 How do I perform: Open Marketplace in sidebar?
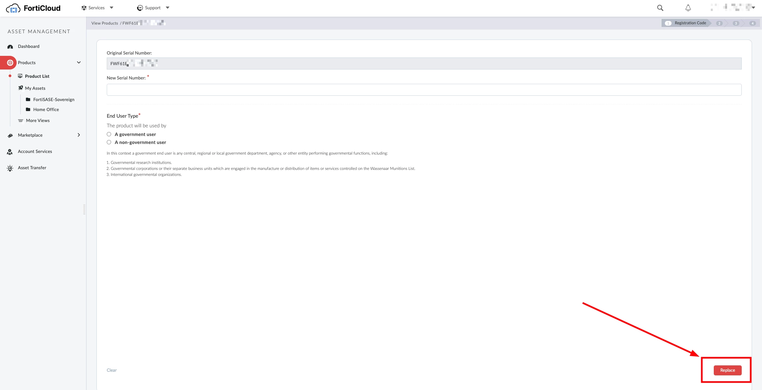(30, 135)
